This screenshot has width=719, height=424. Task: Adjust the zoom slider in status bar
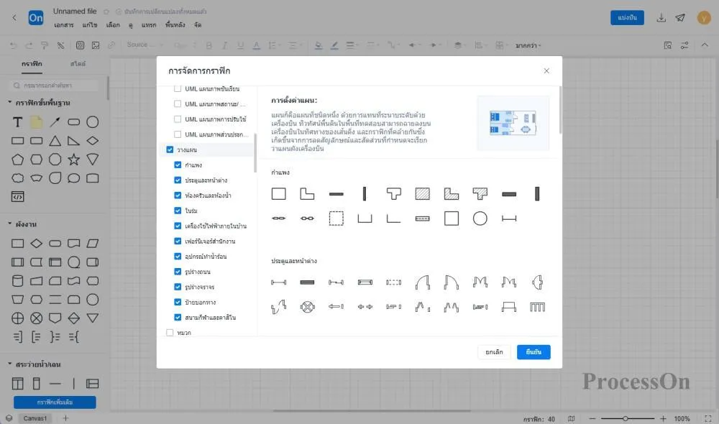(x=627, y=418)
